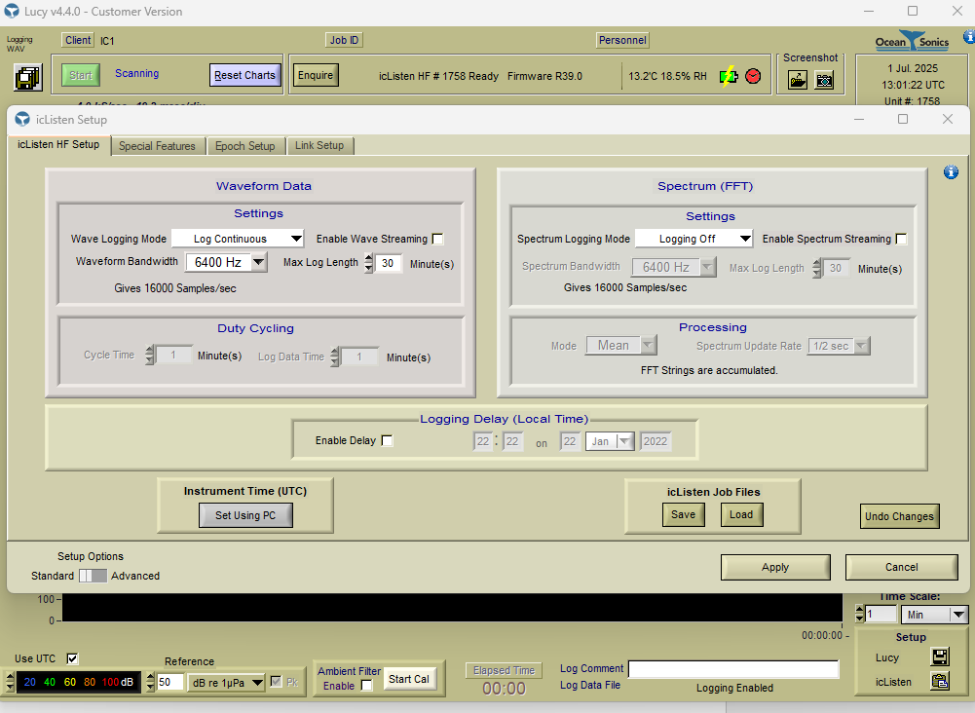This screenshot has width=975, height=713.
Task: Switch to the icListen HF Setup tab
Action: tap(58, 144)
